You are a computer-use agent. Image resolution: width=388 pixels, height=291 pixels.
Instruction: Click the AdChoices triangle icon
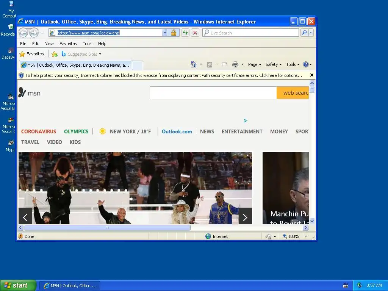tap(246, 121)
